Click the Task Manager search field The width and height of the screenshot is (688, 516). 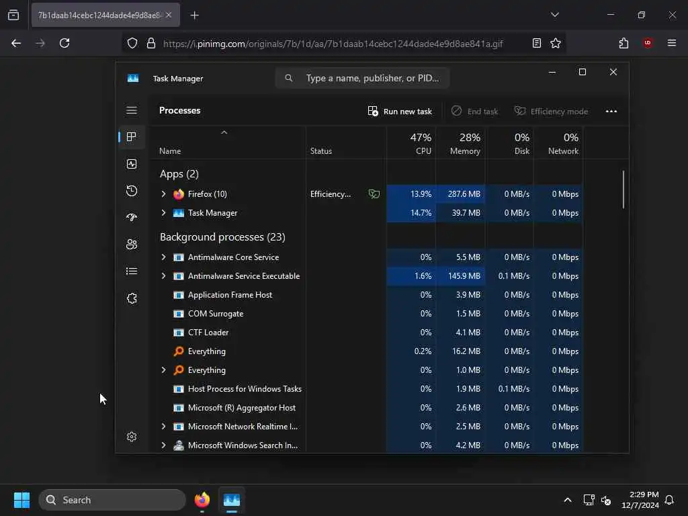click(x=362, y=78)
